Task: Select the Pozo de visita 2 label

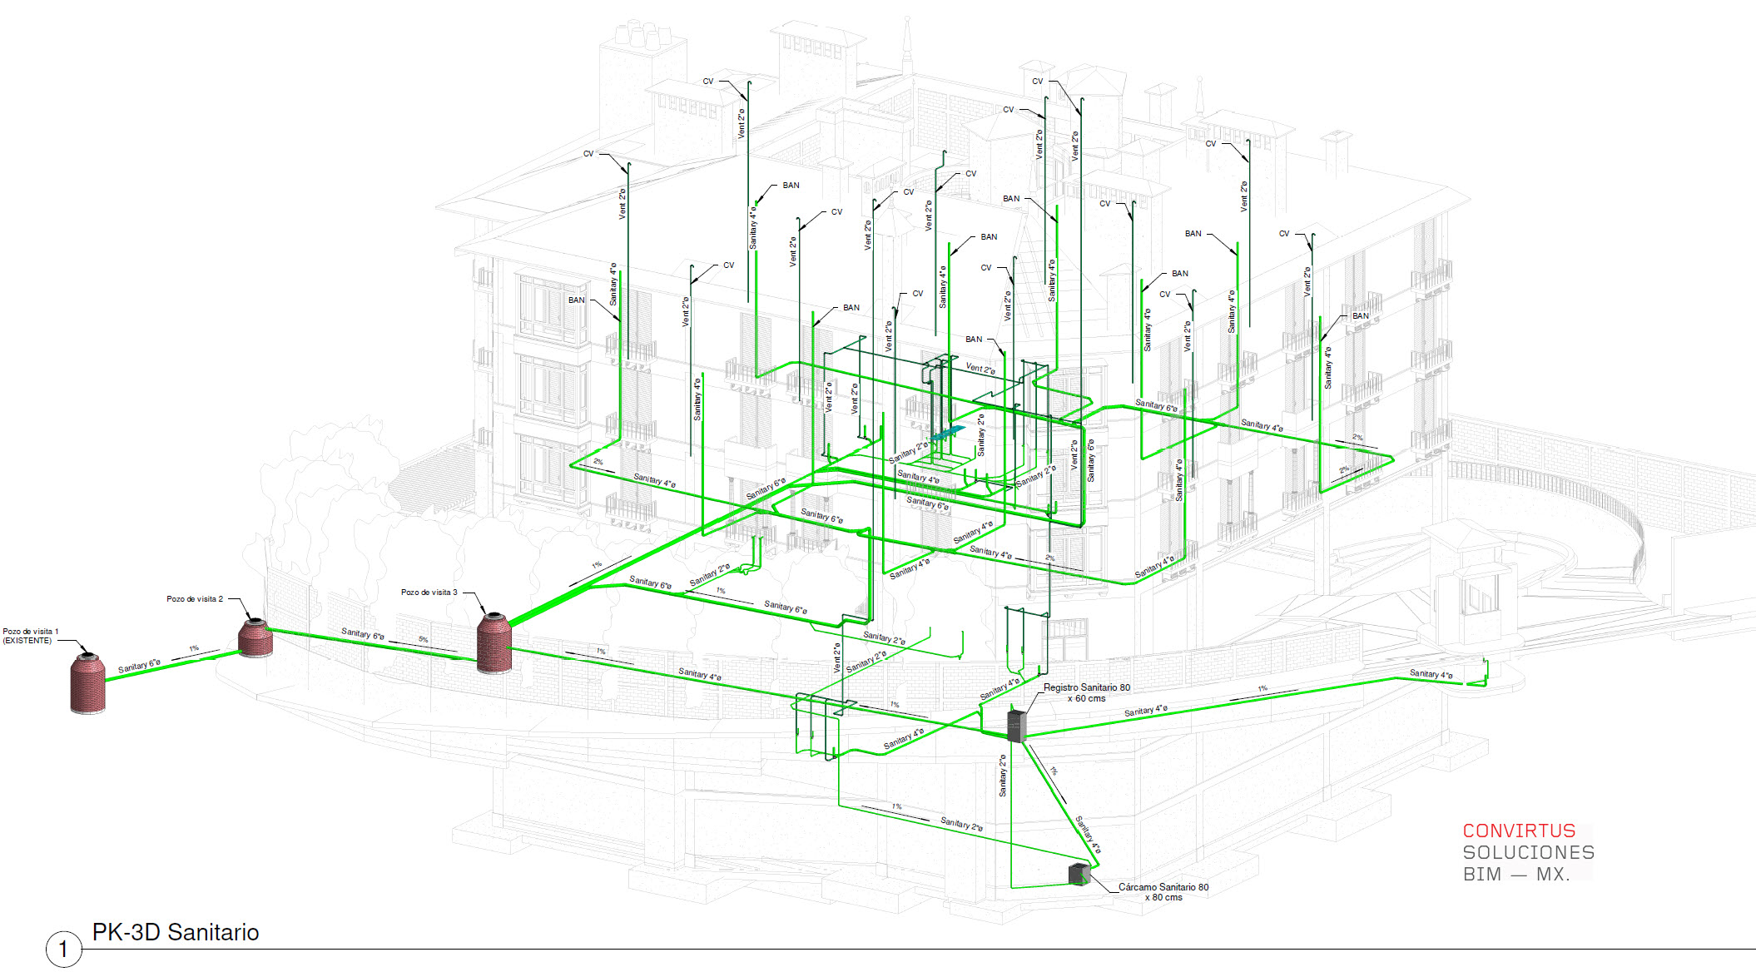Action: [x=195, y=598]
